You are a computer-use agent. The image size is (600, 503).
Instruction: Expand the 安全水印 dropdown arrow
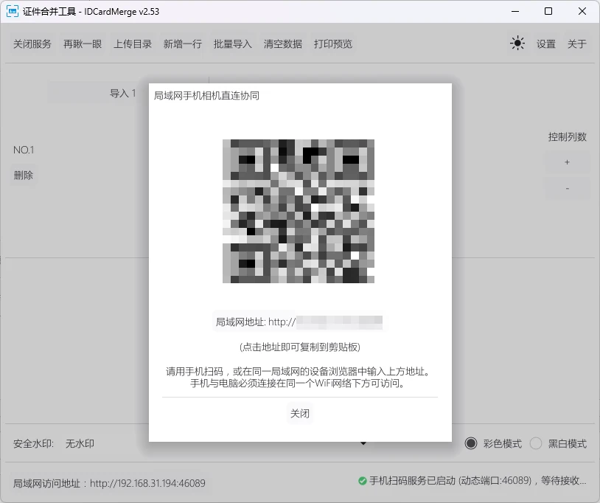click(363, 443)
